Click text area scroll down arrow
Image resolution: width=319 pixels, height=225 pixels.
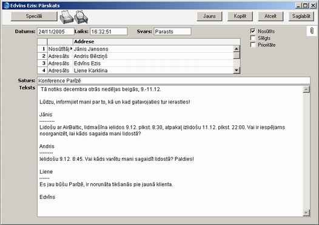(x=306, y=213)
